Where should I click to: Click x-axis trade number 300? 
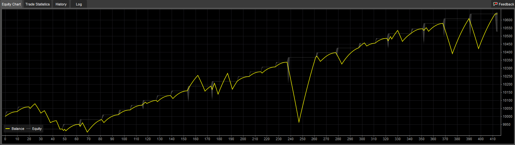[x=362, y=139]
